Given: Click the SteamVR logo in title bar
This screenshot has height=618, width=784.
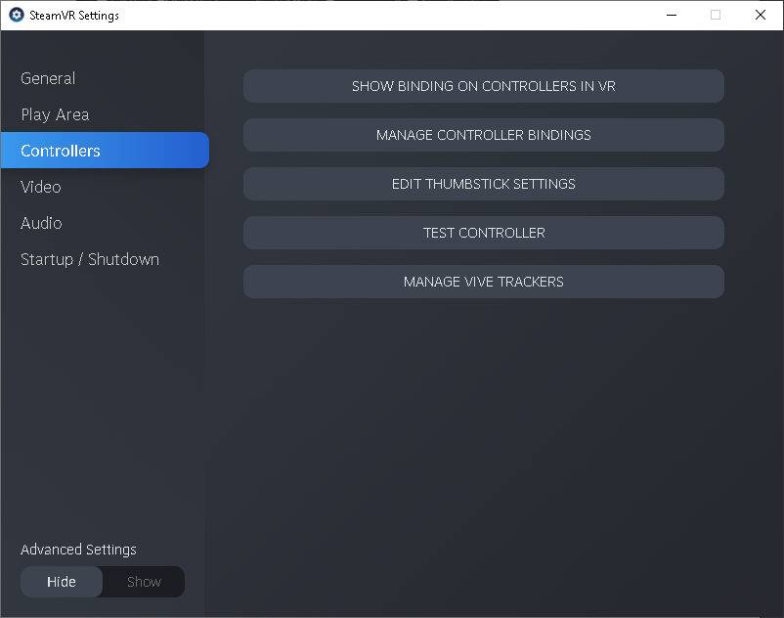Looking at the screenshot, I should coord(16,15).
